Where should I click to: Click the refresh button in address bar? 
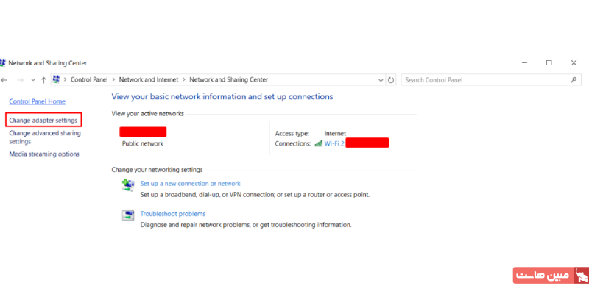(x=391, y=79)
